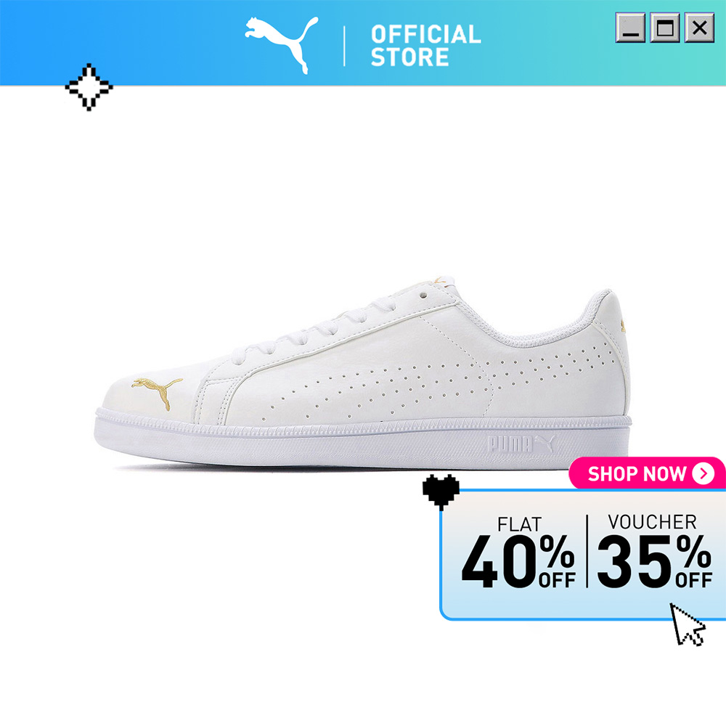Close the retro window with X

pos(699,28)
